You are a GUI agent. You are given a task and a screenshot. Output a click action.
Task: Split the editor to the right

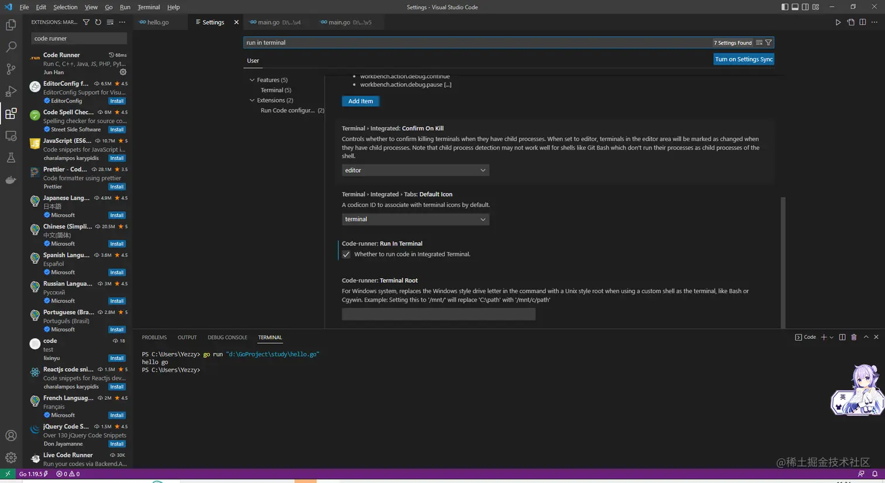coord(863,22)
